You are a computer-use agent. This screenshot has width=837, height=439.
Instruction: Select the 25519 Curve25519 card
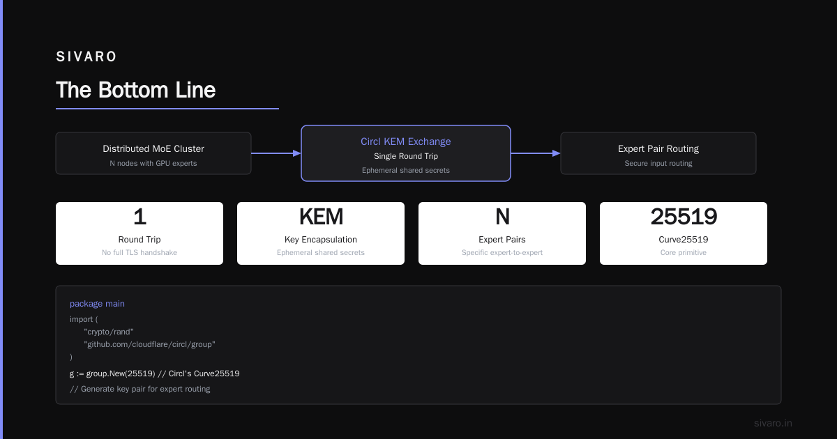[684, 233]
